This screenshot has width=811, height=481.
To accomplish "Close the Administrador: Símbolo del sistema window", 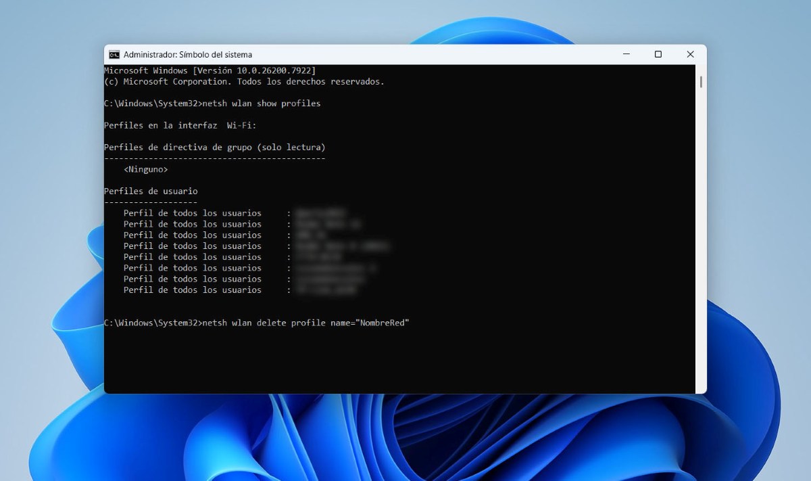I will (x=690, y=54).
